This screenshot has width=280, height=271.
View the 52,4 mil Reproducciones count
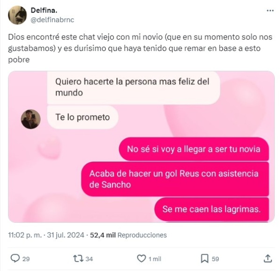click(128, 235)
